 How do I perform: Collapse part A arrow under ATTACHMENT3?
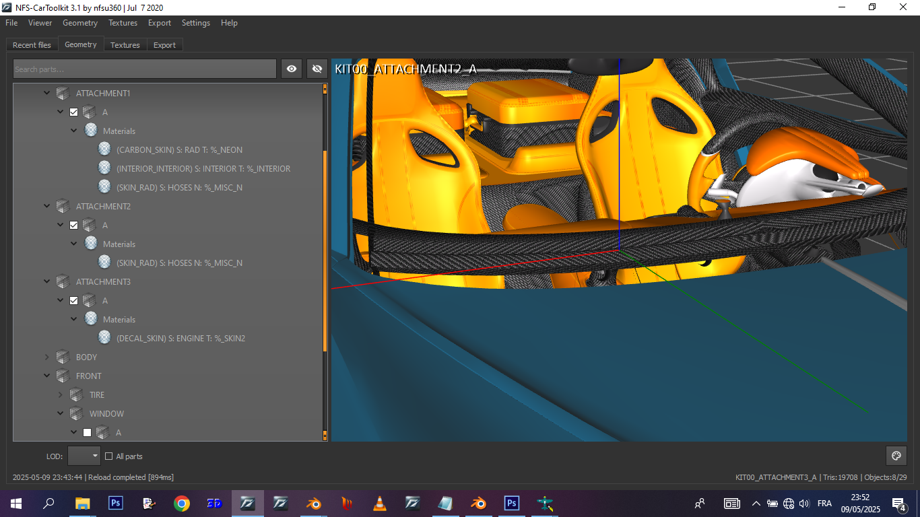coord(60,300)
